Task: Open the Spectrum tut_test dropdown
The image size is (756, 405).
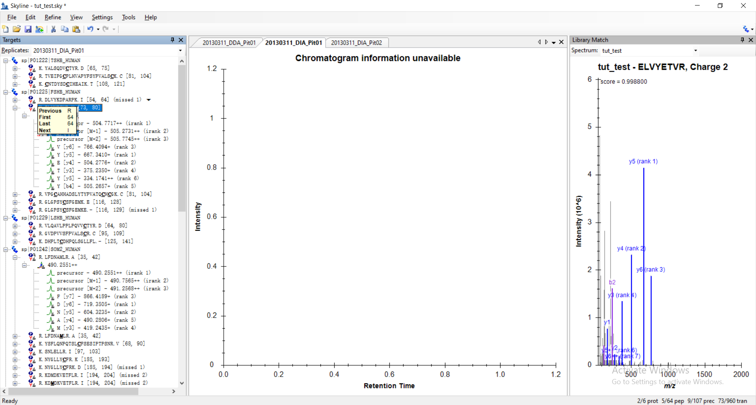Action: point(695,51)
